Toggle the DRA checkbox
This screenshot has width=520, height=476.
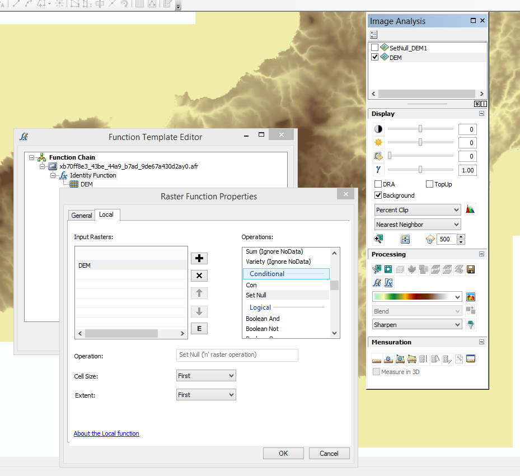378,184
